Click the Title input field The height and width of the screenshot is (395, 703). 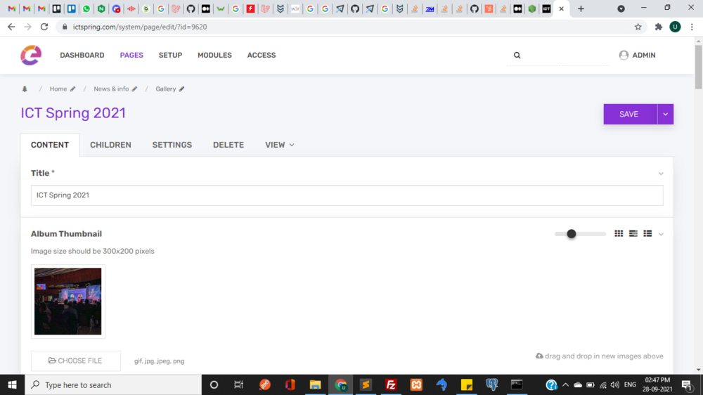pyautogui.click(x=347, y=195)
